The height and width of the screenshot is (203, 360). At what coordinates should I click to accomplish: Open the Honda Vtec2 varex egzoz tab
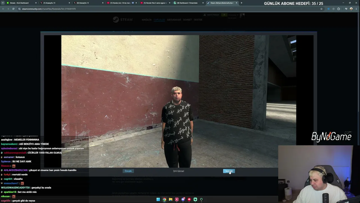click(155, 3)
